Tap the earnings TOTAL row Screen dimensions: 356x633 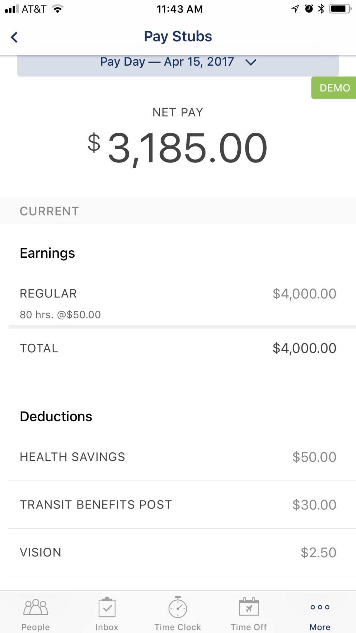[x=178, y=348]
